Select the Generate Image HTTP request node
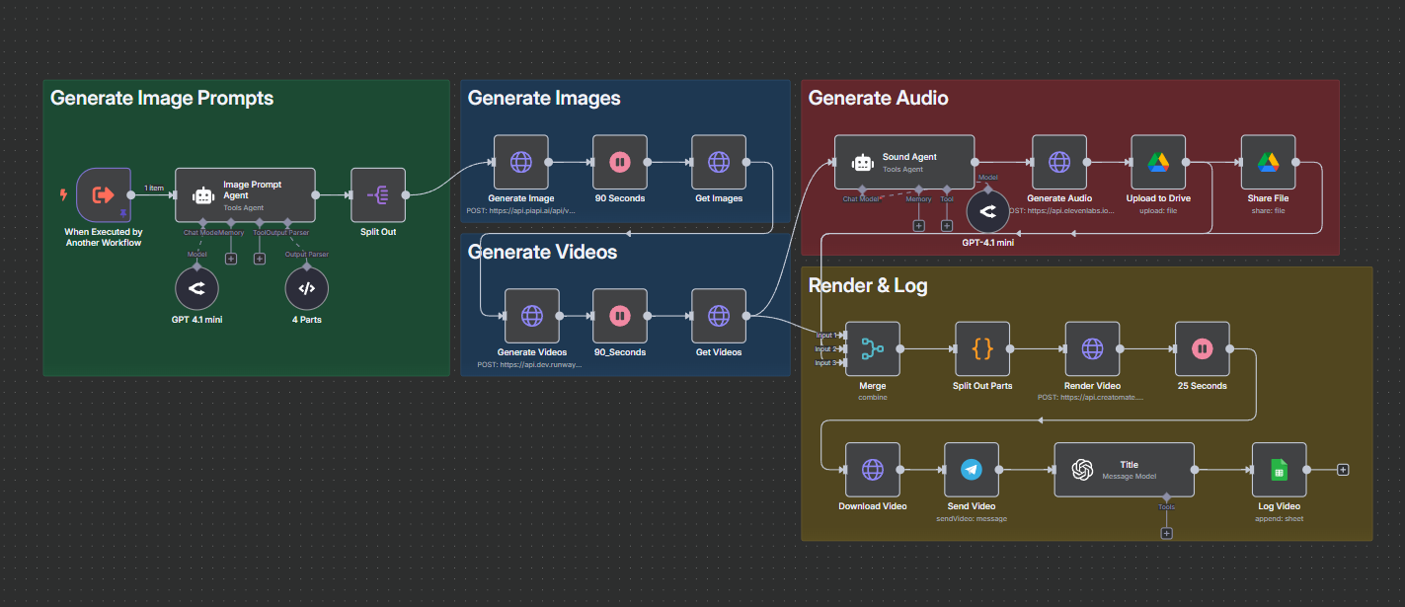Image resolution: width=1405 pixels, height=607 pixels. click(521, 162)
